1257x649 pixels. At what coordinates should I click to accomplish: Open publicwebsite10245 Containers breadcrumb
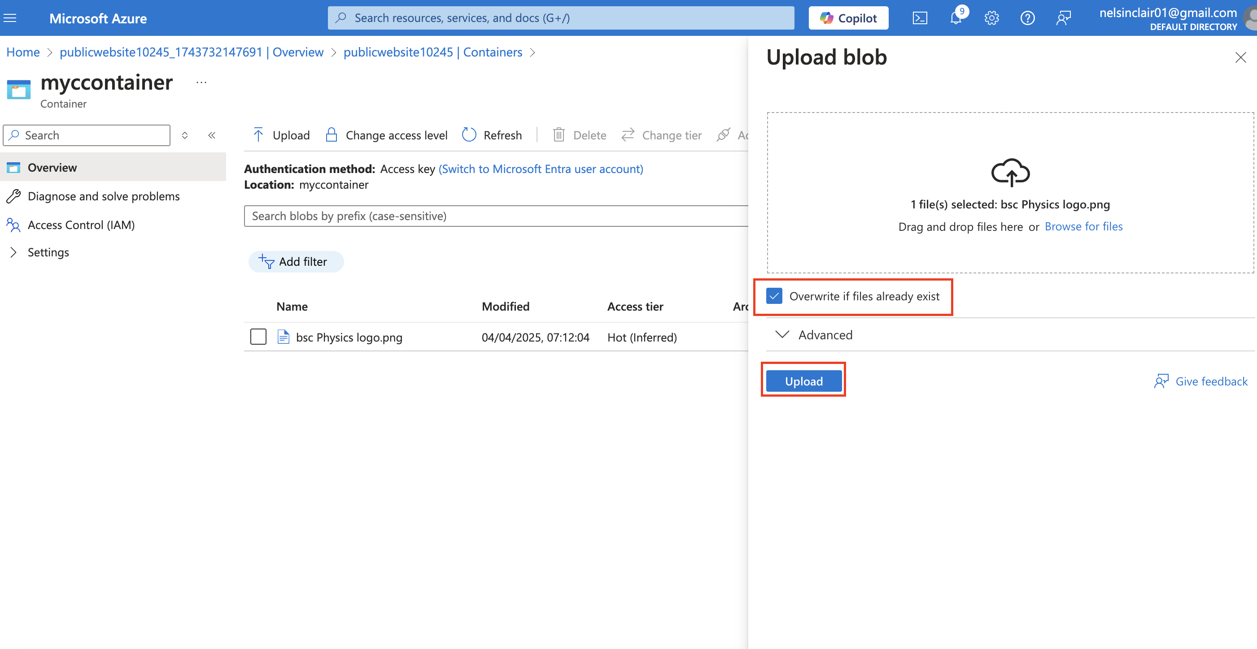(433, 52)
